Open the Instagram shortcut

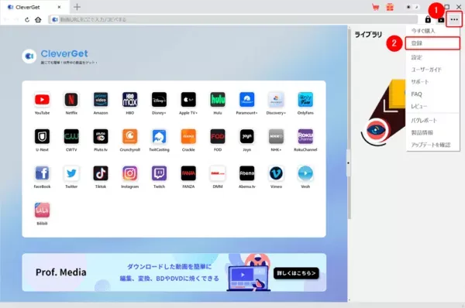point(130,173)
